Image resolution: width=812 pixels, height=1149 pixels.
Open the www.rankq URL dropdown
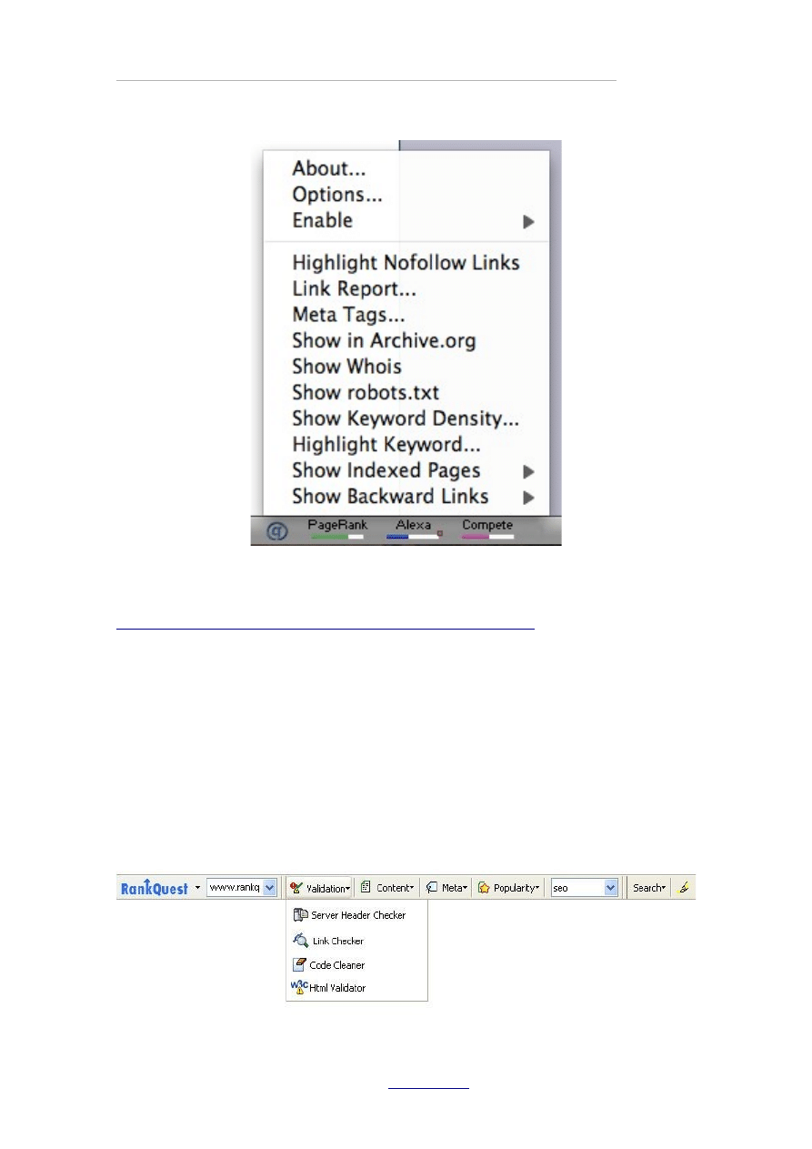point(269,888)
